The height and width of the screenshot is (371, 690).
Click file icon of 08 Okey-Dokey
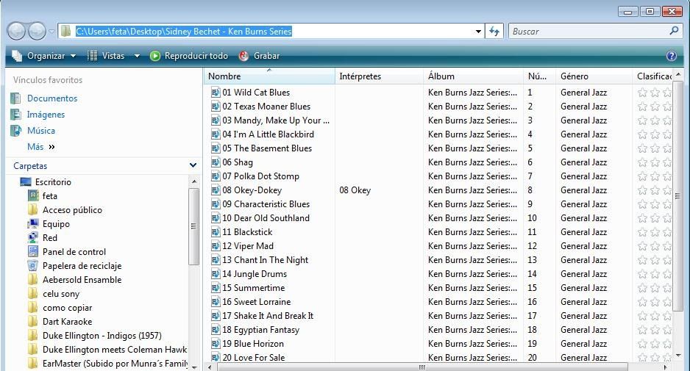coord(216,190)
